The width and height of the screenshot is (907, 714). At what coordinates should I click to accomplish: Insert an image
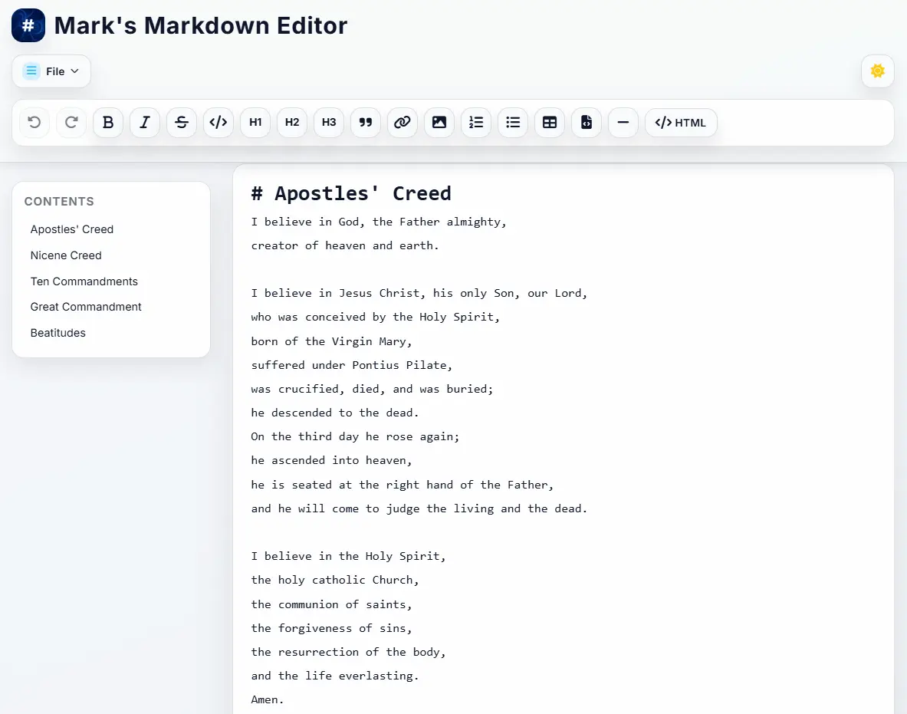[439, 123]
